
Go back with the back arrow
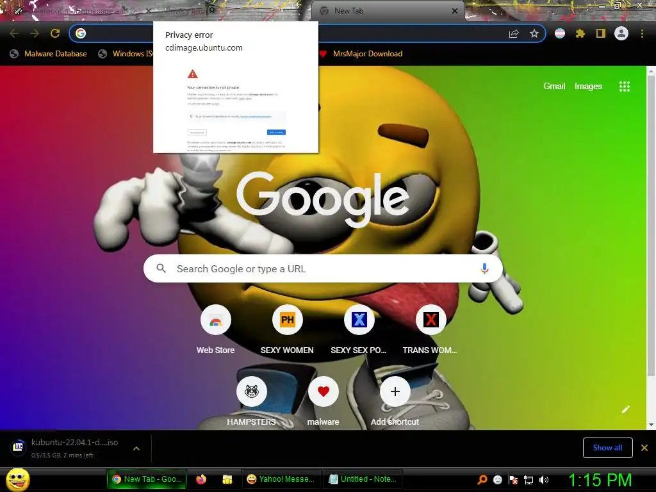click(x=14, y=33)
